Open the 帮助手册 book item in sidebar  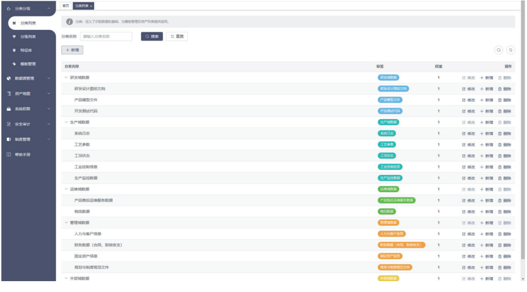click(x=23, y=155)
